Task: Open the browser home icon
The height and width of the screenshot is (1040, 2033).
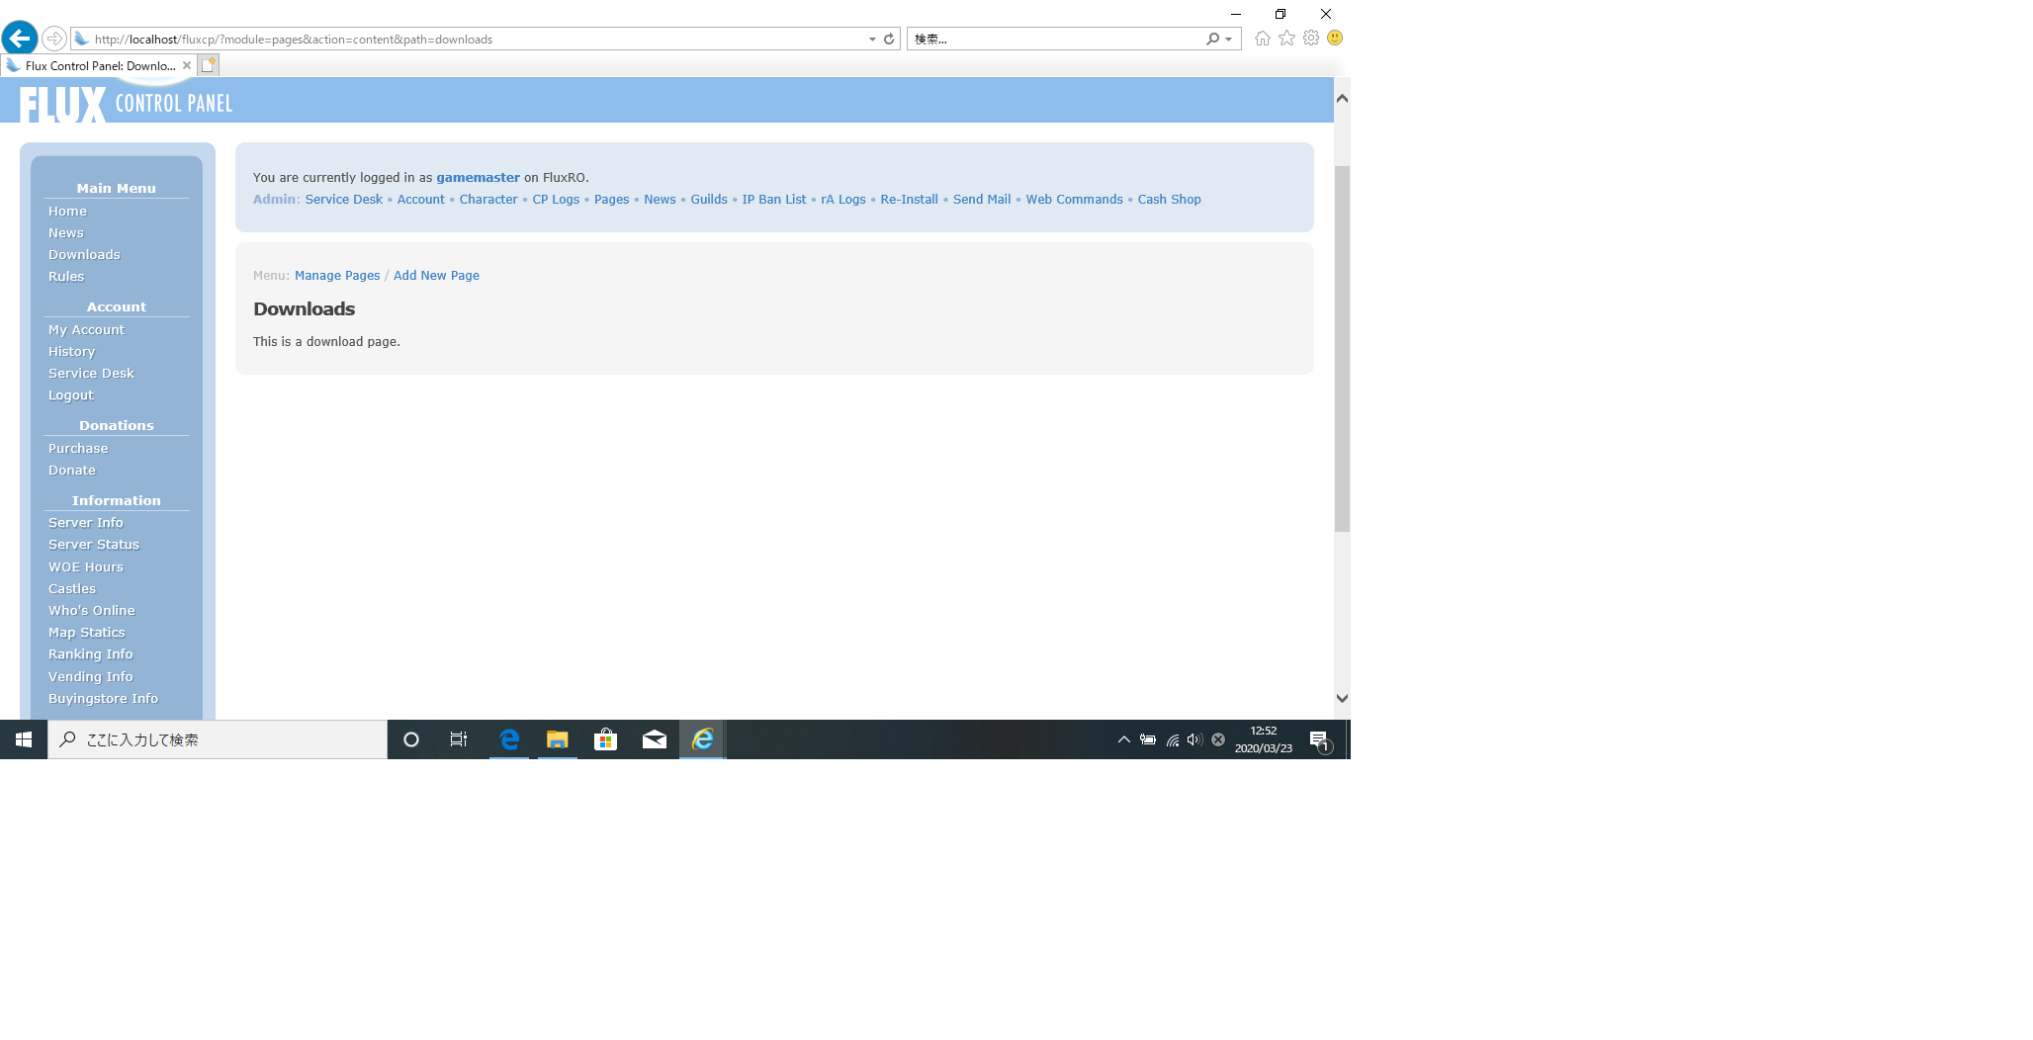Action: (1262, 39)
